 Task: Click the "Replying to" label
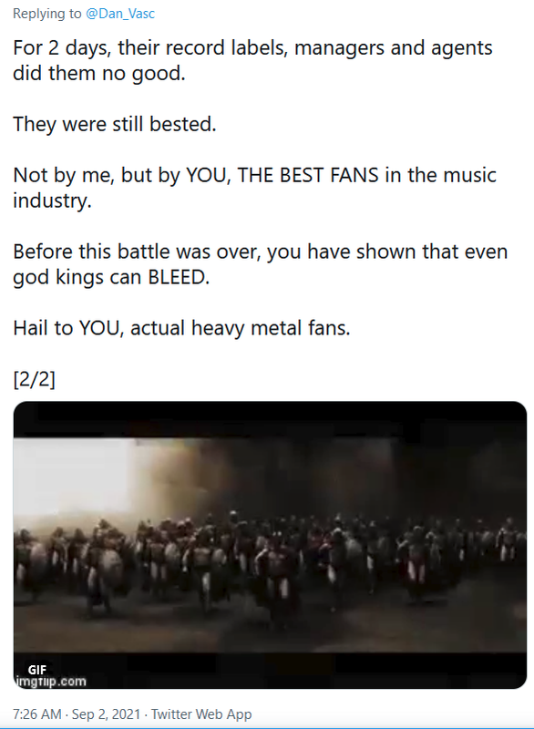47,14
